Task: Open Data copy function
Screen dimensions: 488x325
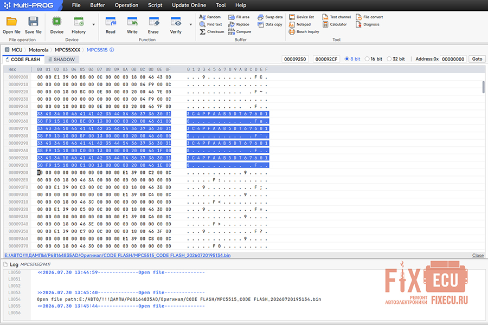Action: point(269,24)
